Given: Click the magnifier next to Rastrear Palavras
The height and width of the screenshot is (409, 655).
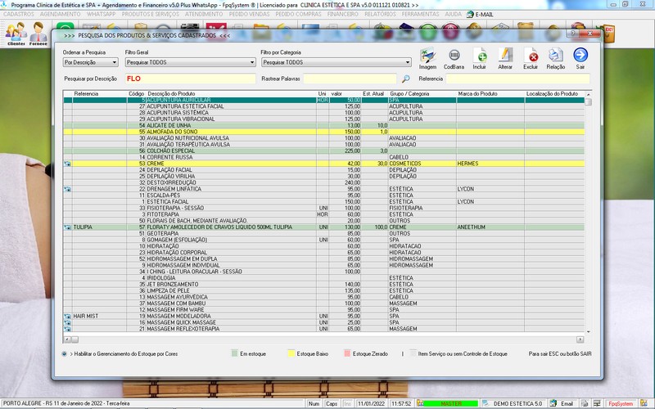Looking at the screenshot, I should [x=405, y=79].
